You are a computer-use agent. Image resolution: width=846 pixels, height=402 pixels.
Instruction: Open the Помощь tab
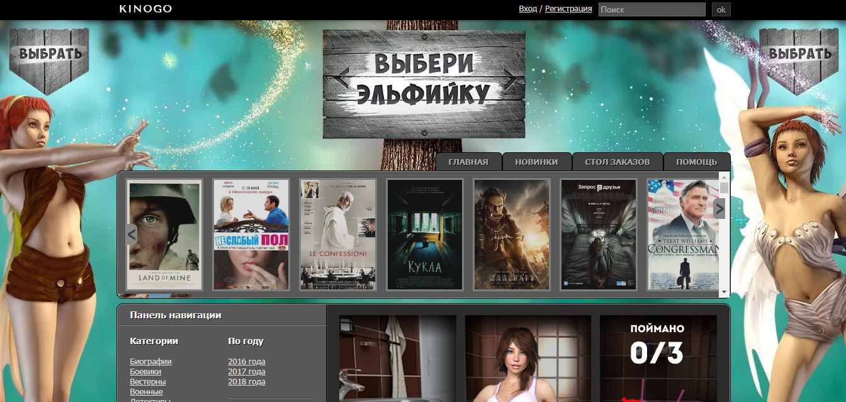tap(697, 162)
